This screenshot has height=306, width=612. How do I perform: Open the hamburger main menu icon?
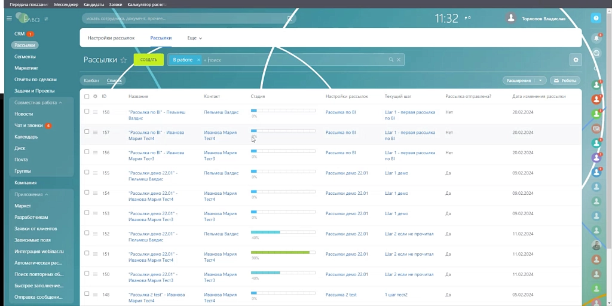9,19
